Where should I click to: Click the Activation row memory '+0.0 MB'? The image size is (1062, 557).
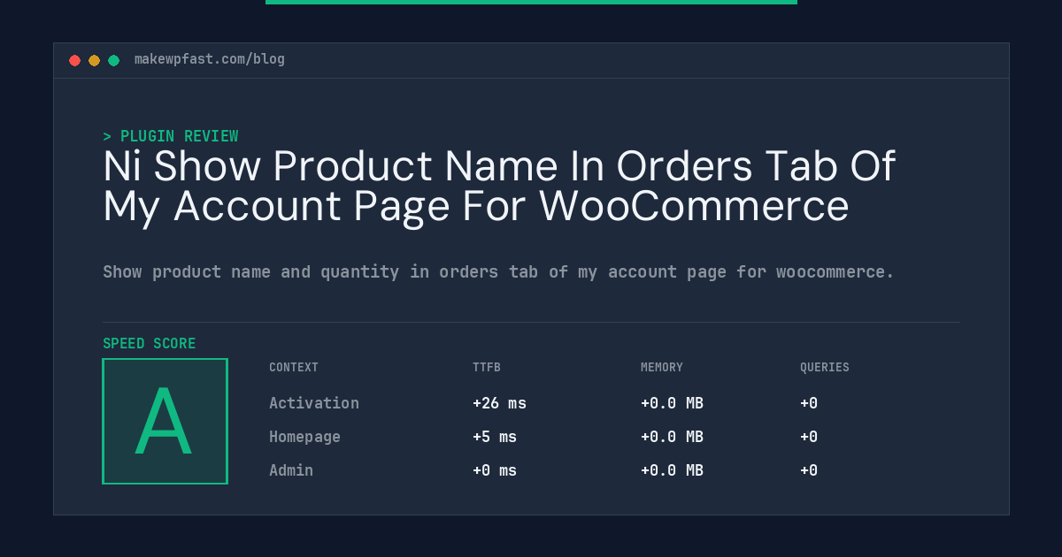tap(672, 403)
